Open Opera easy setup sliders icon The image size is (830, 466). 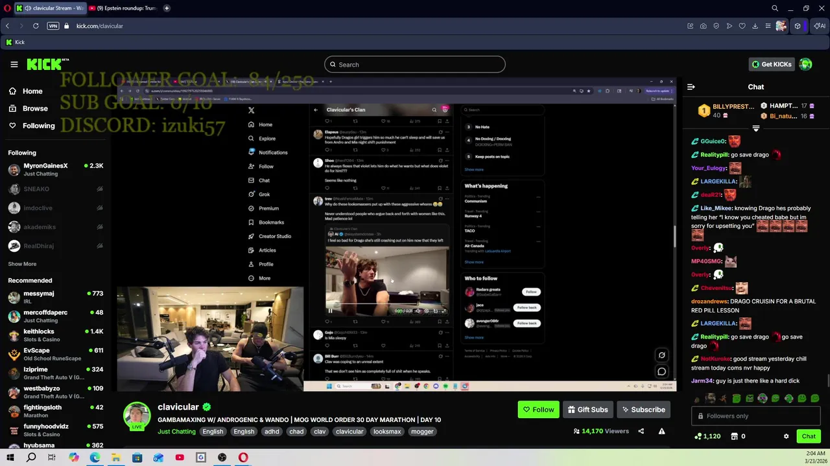pyautogui.click(x=768, y=26)
